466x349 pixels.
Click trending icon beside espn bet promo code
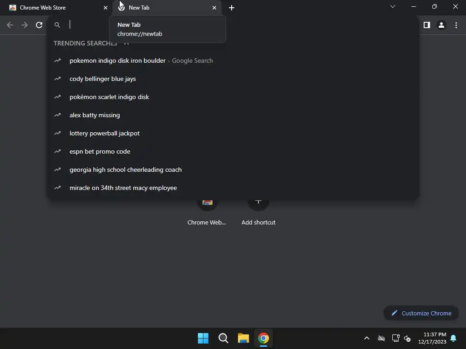(57, 151)
